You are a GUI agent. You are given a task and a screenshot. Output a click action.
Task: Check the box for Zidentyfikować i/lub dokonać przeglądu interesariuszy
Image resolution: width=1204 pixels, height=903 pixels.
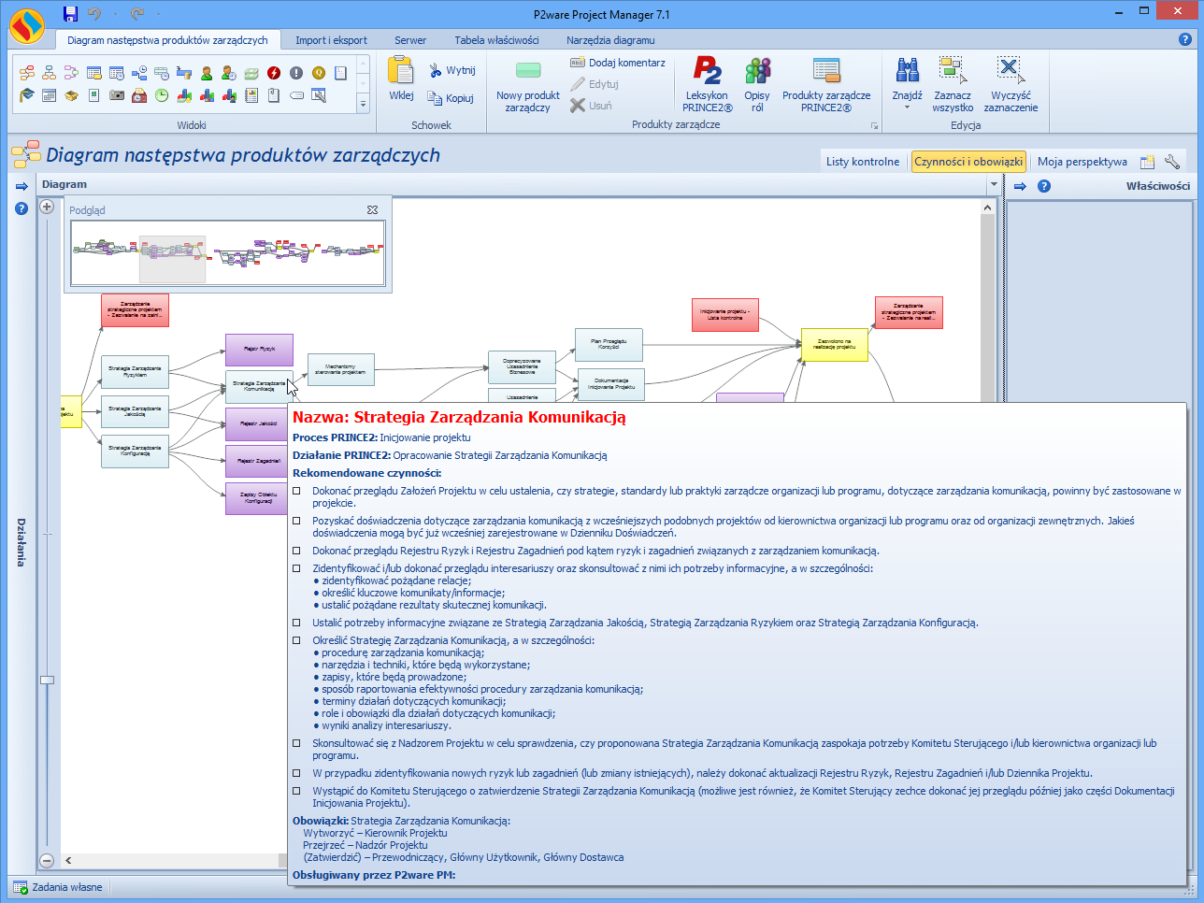pos(296,568)
